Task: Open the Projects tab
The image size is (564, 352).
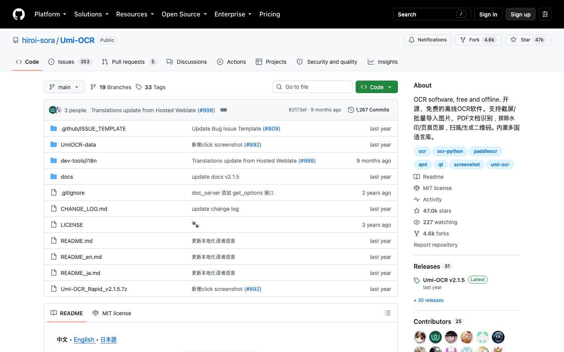Action: click(271, 62)
